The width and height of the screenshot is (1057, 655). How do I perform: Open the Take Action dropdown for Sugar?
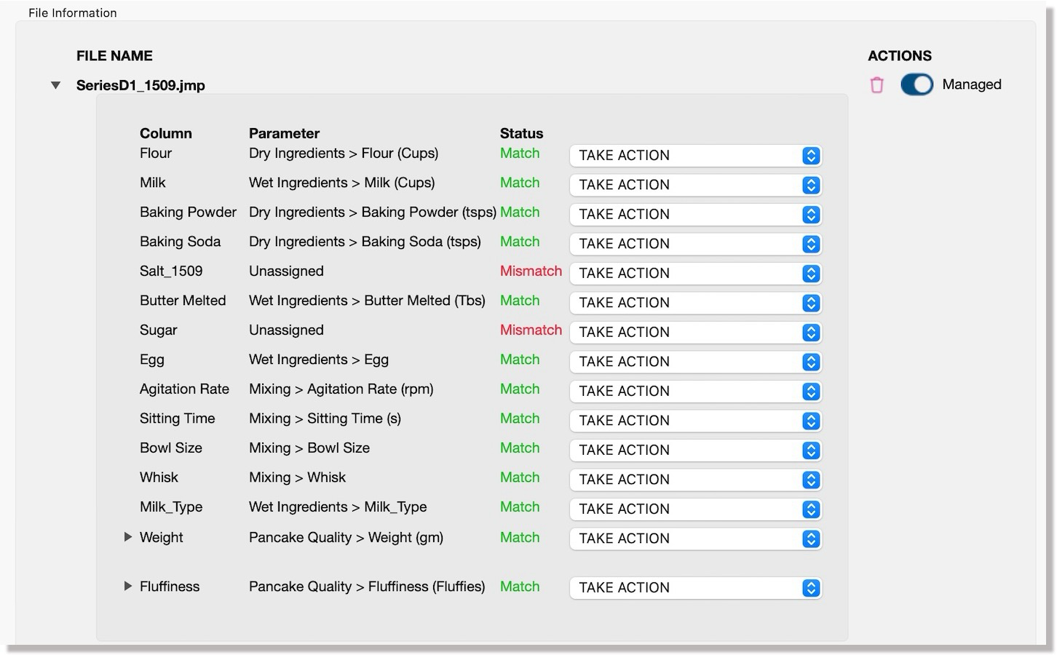click(x=694, y=333)
